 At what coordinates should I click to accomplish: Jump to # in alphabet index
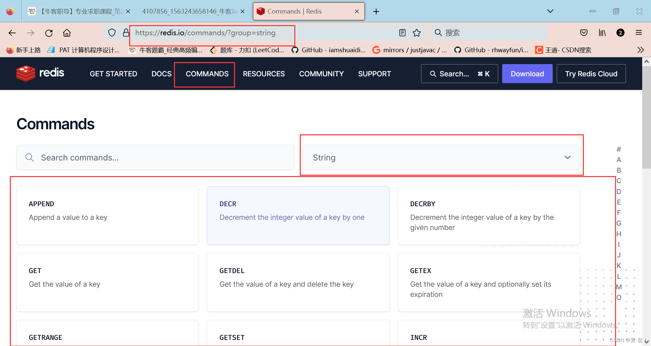[619, 149]
